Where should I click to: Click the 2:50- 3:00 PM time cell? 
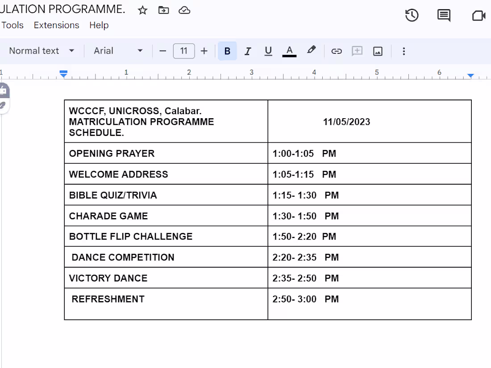tap(370, 304)
